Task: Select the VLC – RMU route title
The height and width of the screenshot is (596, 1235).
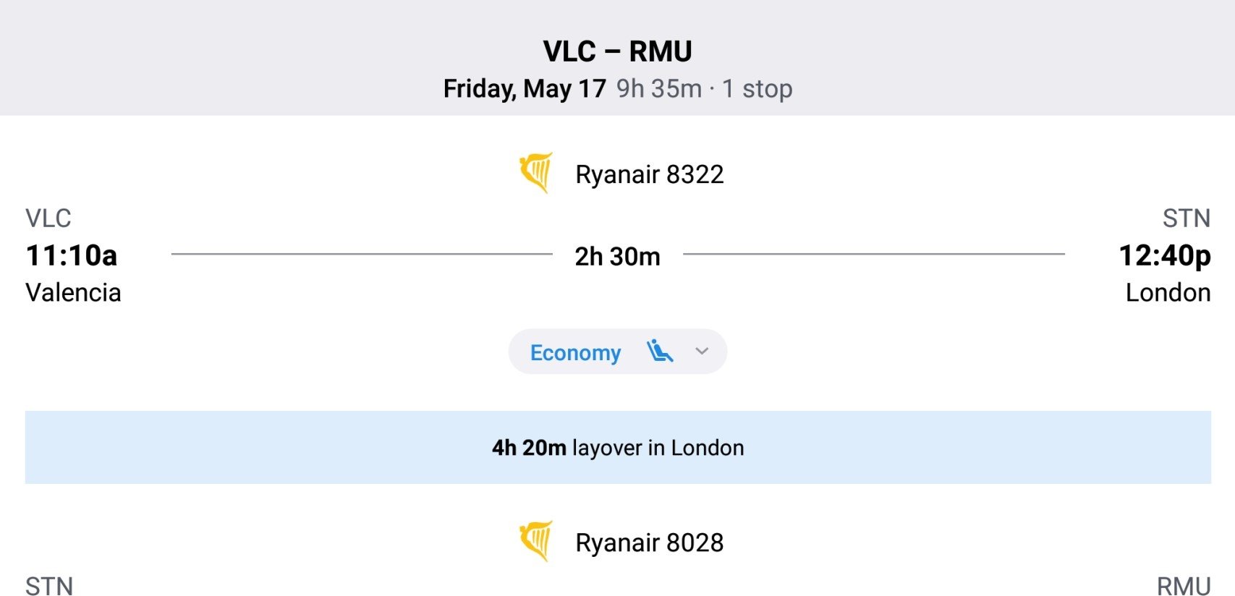Action: [x=618, y=51]
